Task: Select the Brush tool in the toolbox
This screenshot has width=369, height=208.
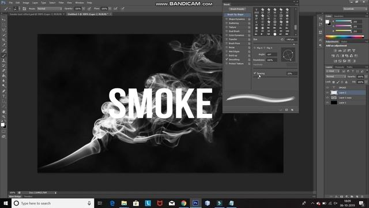Action: pos(3,55)
